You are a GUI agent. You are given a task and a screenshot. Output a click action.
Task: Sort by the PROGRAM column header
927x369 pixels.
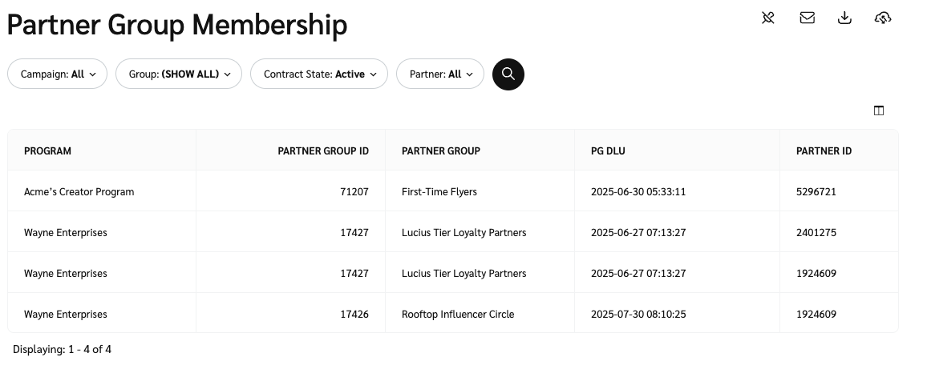coord(47,150)
